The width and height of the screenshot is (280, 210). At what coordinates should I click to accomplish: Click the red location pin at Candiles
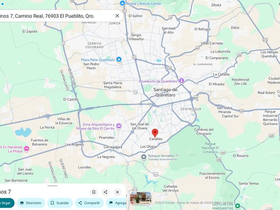coord(155,133)
